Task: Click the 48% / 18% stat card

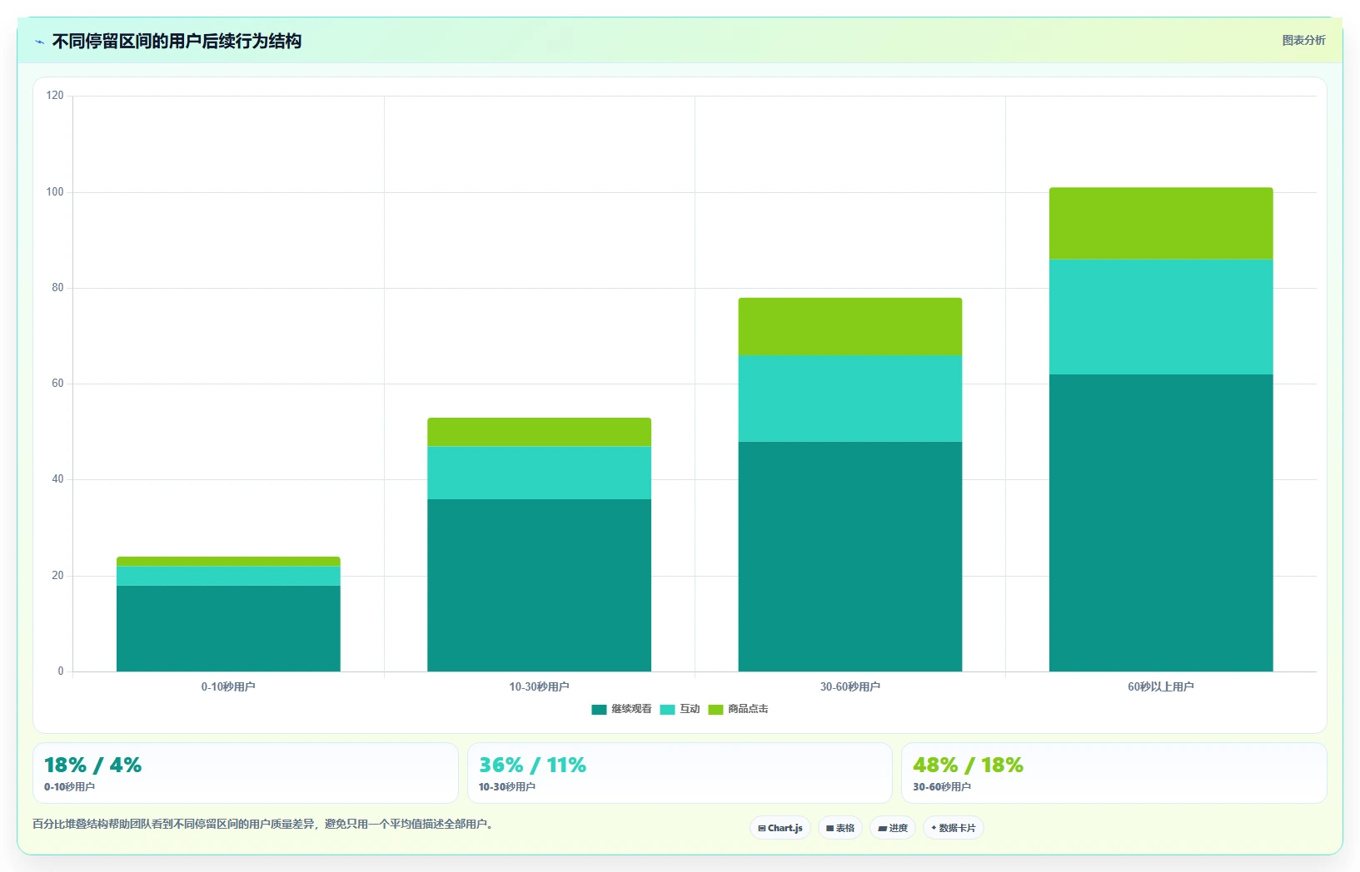Action: point(1114,773)
